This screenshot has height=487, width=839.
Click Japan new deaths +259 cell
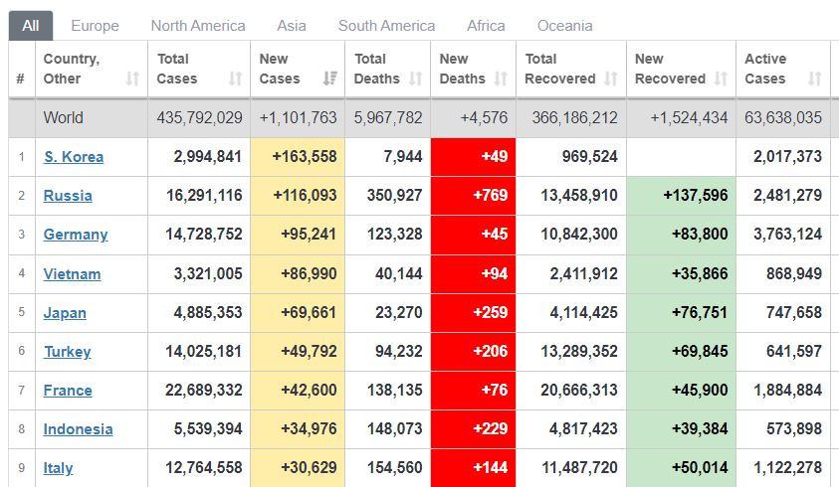coord(473,313)
